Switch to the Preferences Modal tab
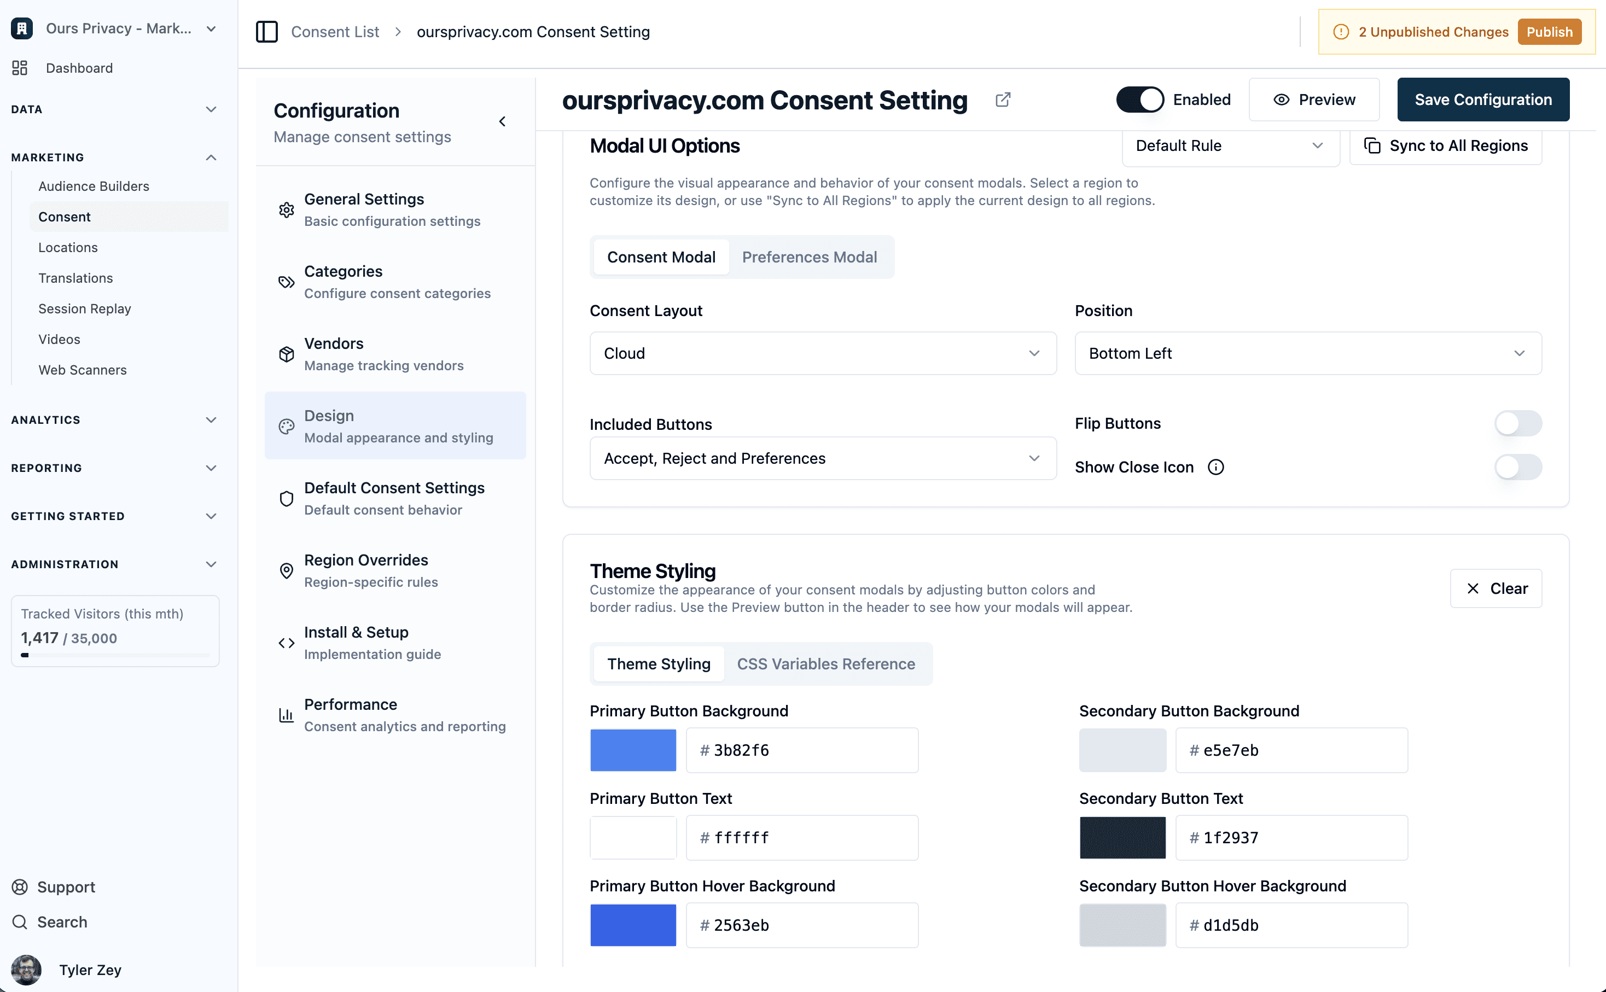1606x992 pixels. [x=809, y=257]
